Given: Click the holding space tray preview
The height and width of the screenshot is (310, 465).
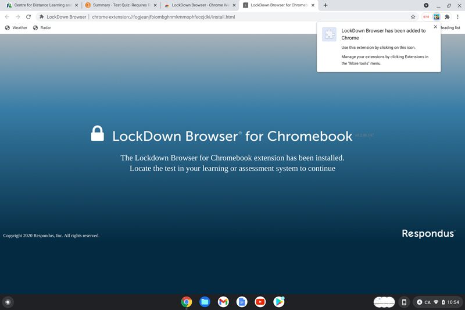Looking at the screenshot, I should pyautogui.click(x=384, y=302).
